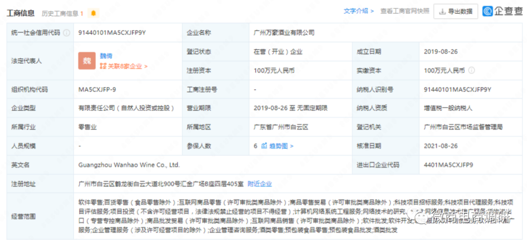
Task: Click the 参保人数 label cell
Action: [x=216, y=146]
